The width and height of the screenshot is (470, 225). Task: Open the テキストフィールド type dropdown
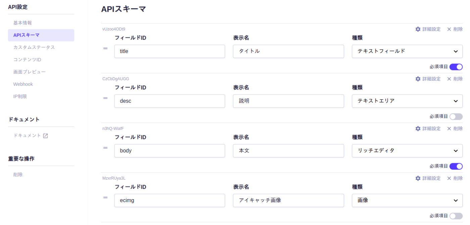click(407, 51)
